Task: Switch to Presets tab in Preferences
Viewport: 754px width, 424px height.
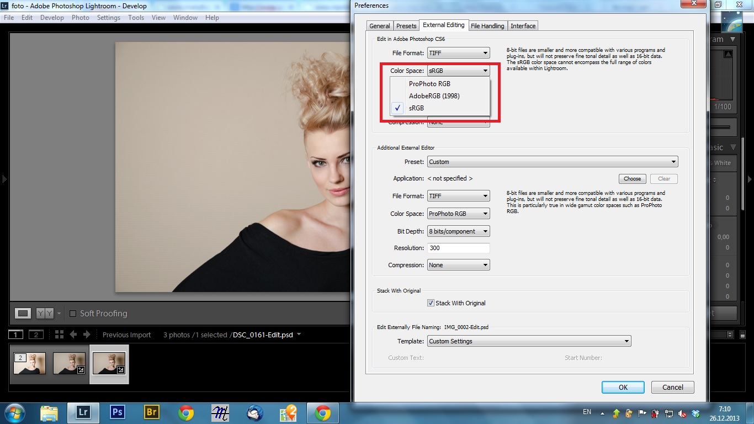Action: [406, 26]
